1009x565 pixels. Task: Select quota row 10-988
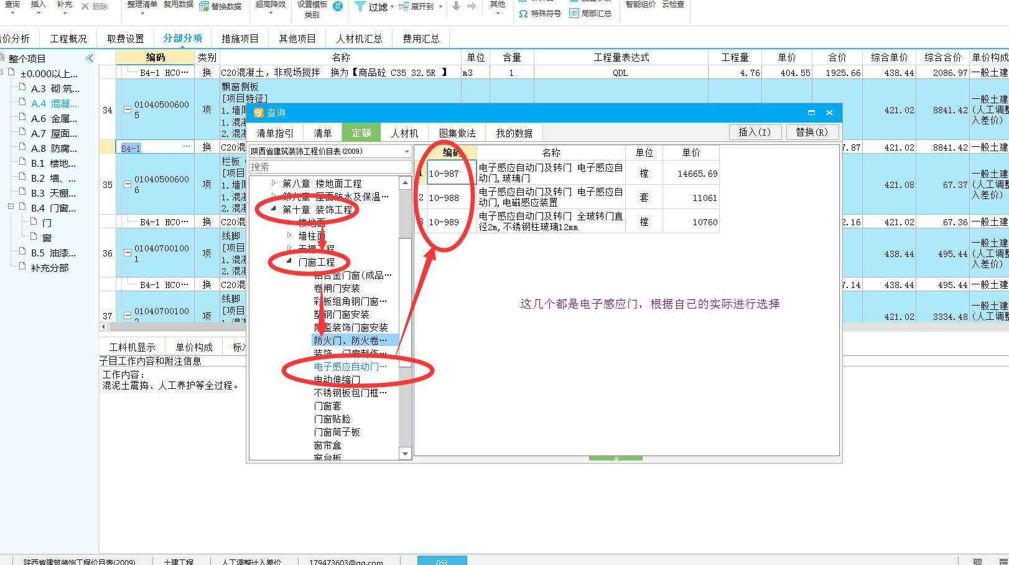pyautogui.click(x=566, y=197)
